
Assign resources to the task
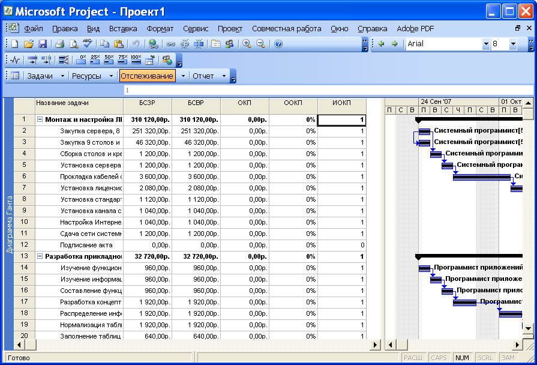pos(229,44)
